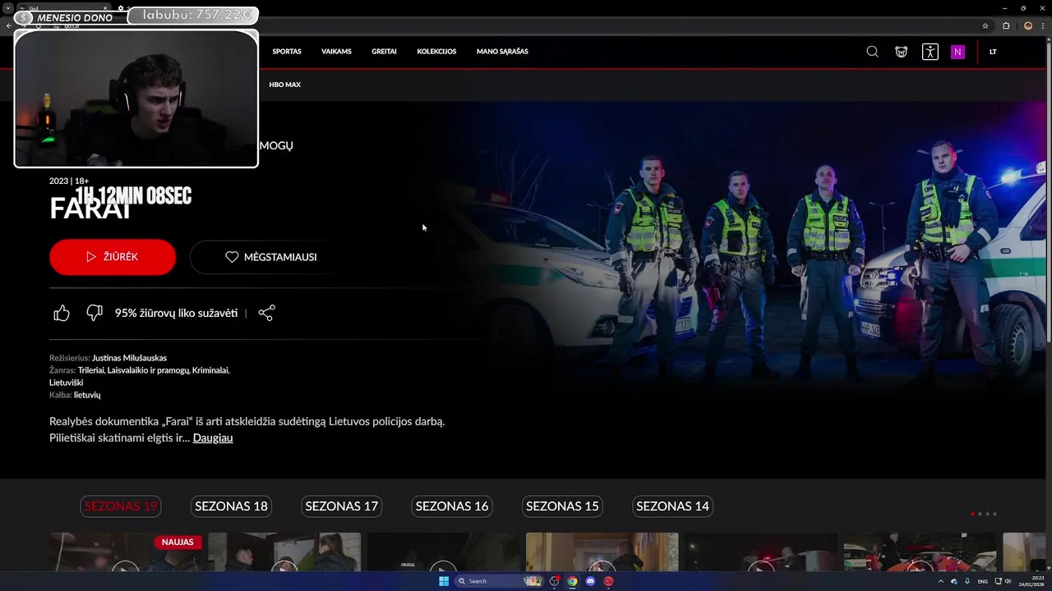
Task: Click director name Justinas Milušauskas
Action: pyautogui.click(x=129, y=358)
